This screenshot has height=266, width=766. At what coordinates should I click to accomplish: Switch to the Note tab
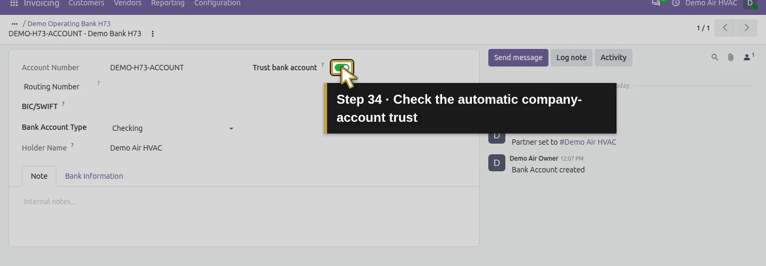click(39, 176)
